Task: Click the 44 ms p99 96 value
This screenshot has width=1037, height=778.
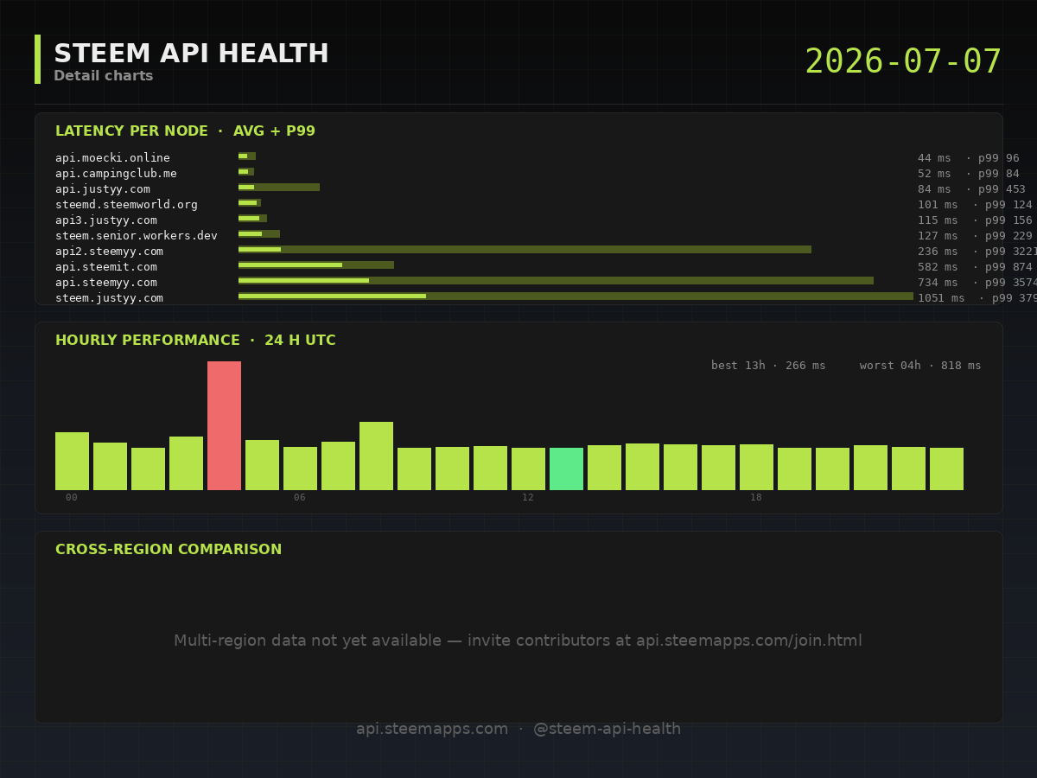Action: (x=969, y=158)
